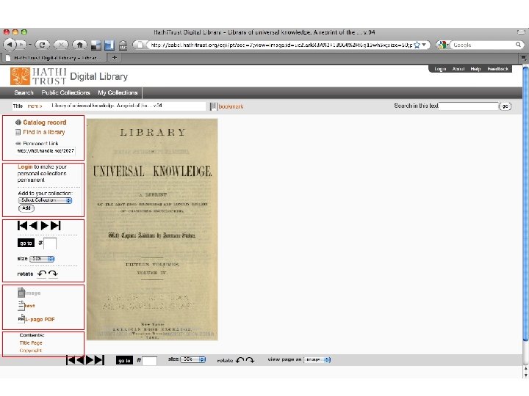Switch to text view link
529x396 pixels.
coord(29,306)
